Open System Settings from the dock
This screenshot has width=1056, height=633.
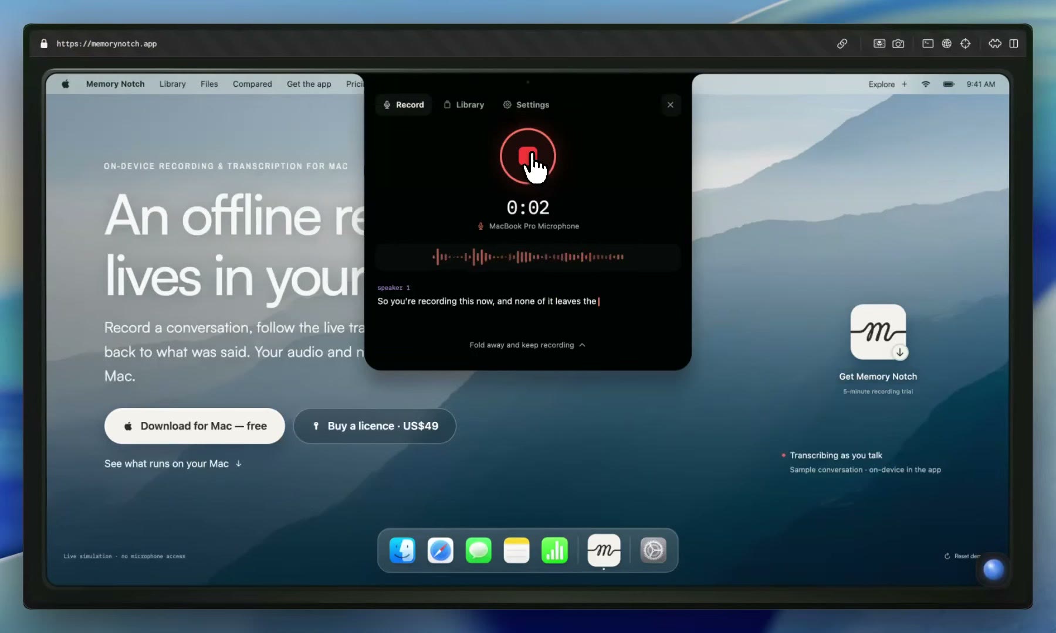pos(653,550)
